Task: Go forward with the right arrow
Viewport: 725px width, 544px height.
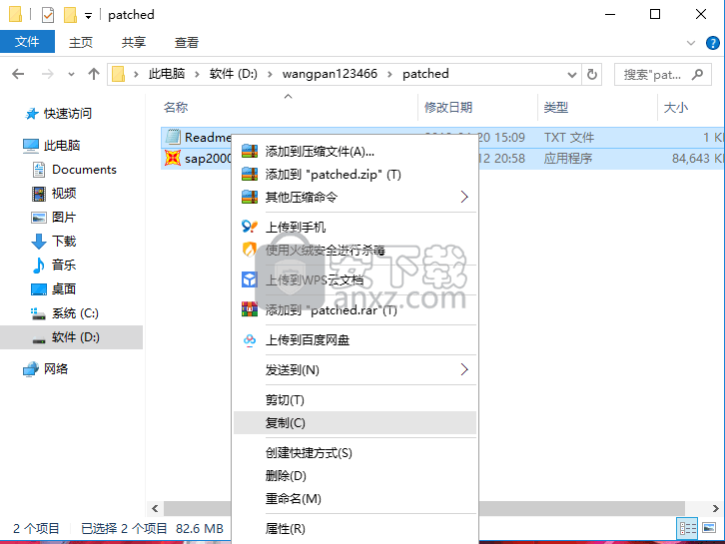Action: 47,74
